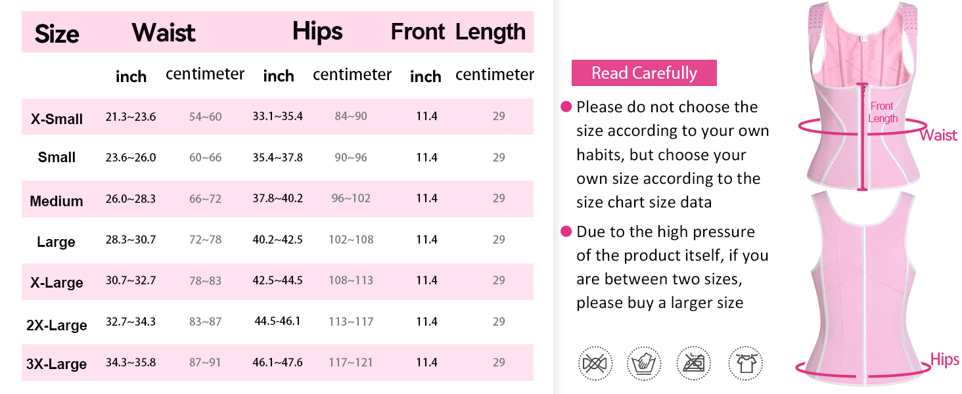Image resolution: width=962 pixels, height=394 pixels.
Task: Click the Front Length label on the vest
Action: click(882, 112)
